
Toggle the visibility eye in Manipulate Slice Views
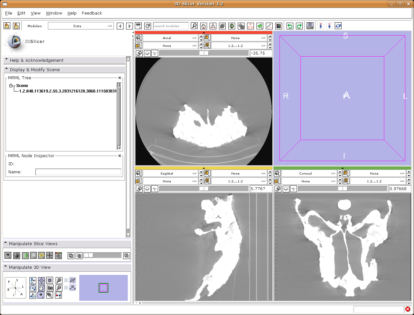(x=8, y=255)
